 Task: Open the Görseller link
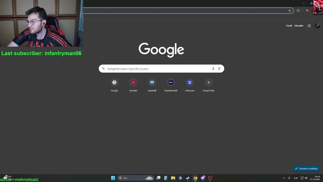click(x=299, y=26)
